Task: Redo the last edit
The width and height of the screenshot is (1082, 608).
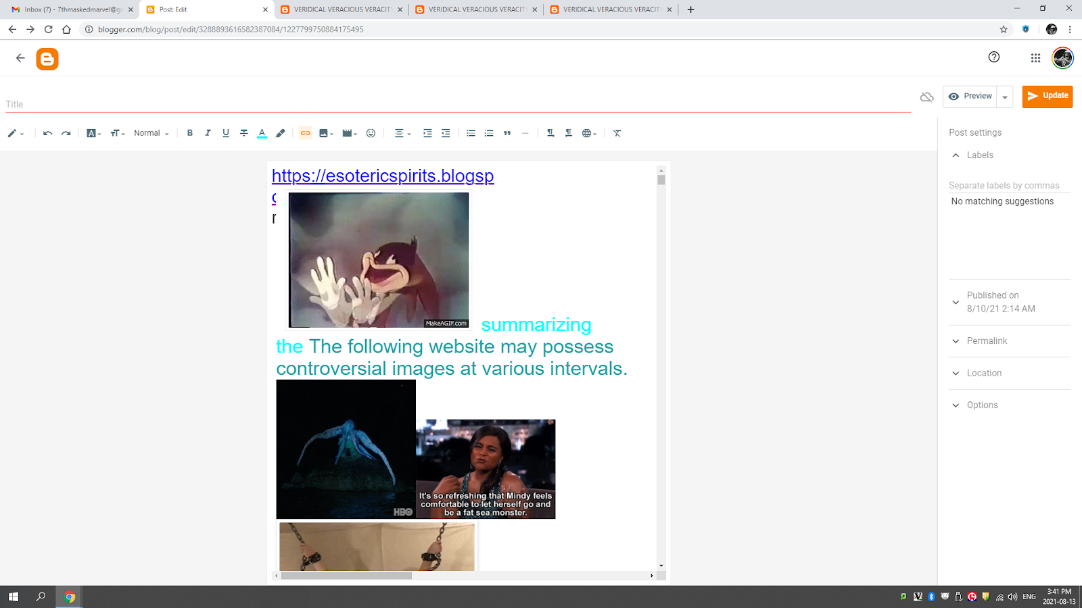Action: tap(66, 133)
